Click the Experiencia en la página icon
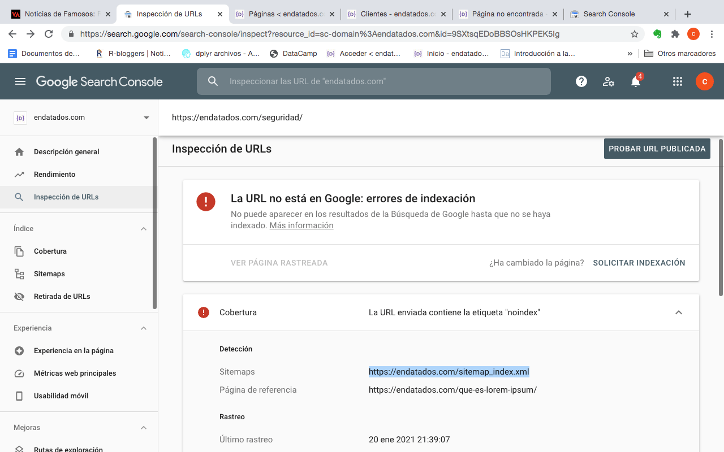Viewport: 724px width, 452px height. (x=19, y=351)
